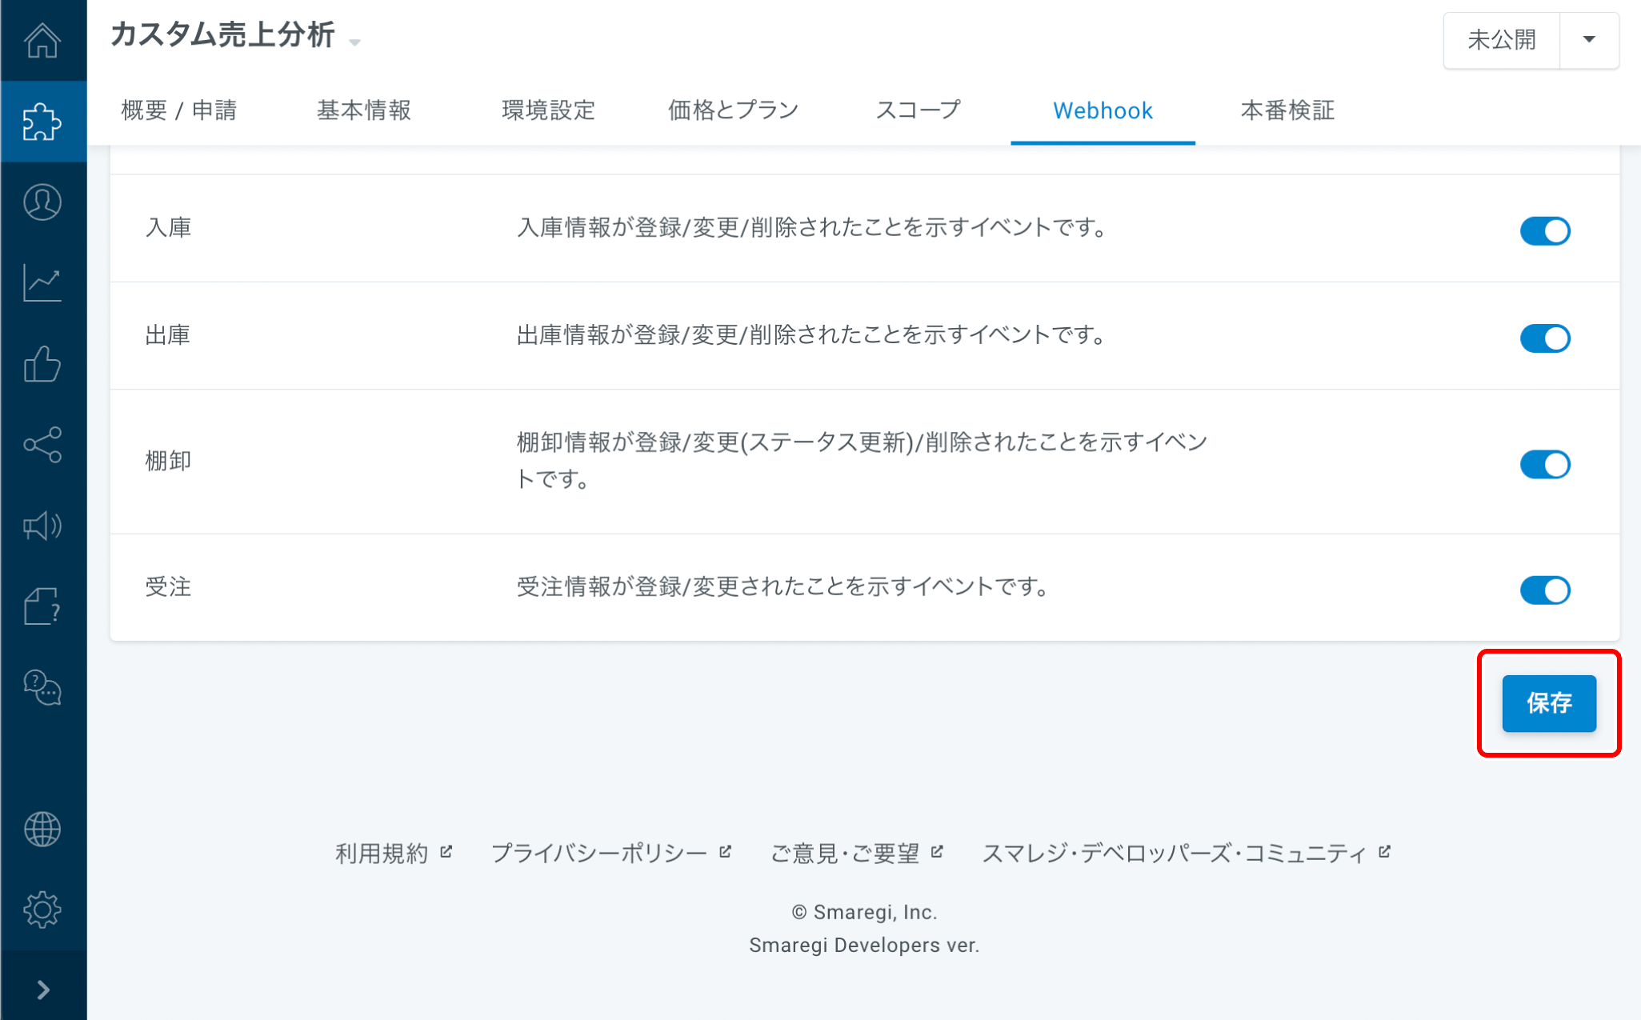Viewport: 1641px width, 1020px height.
Task: Turn off the 出庫 event toggle
Action: 1544,338
